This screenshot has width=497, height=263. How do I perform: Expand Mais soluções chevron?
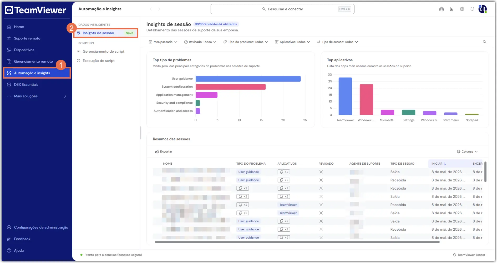(x=65, y=96)
